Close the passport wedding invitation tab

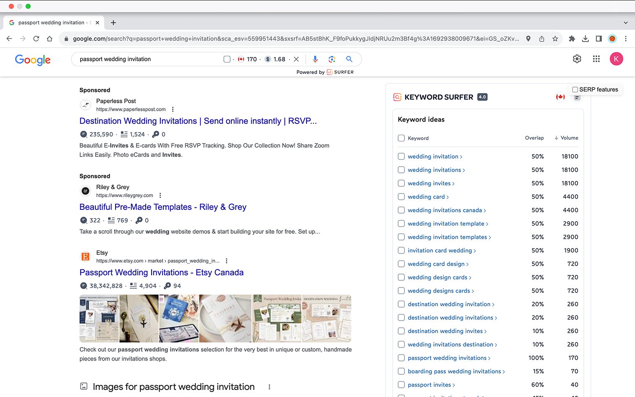point(97,23)
